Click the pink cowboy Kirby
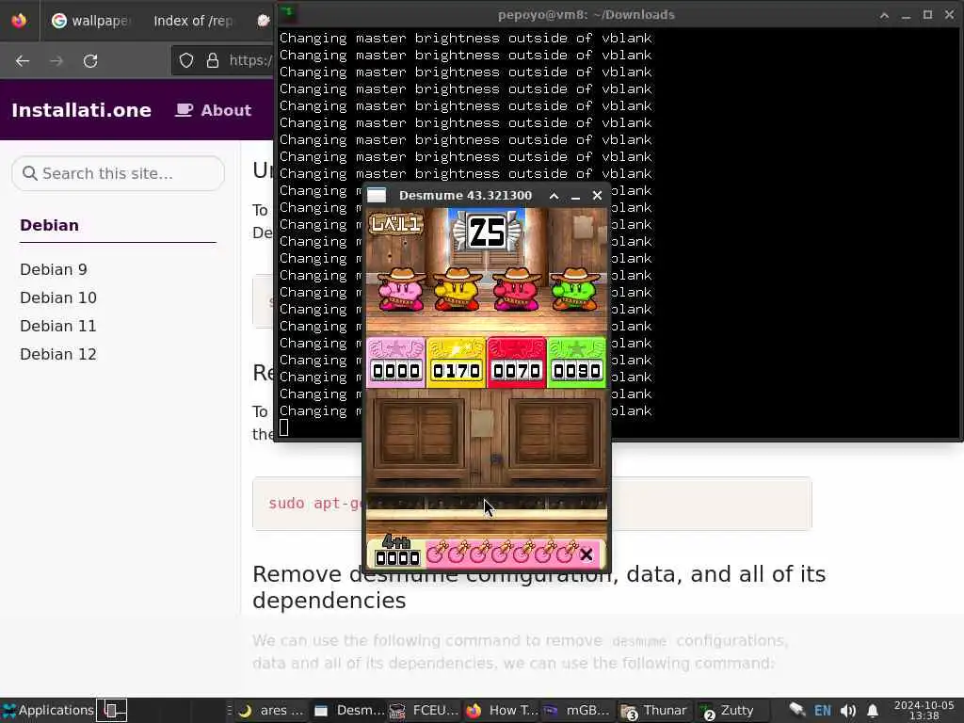This screenshot has height=723, width=964. (x=402, y=289)
